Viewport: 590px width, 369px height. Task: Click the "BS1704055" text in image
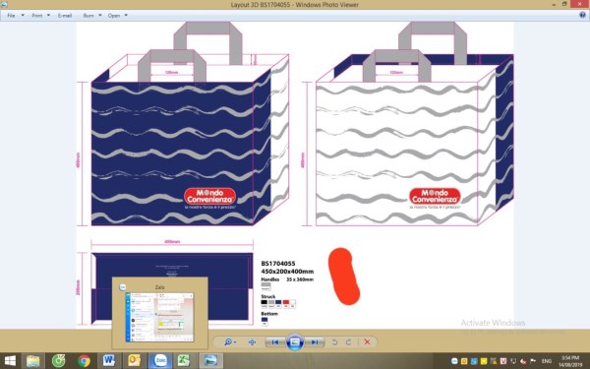coord(278,263)
